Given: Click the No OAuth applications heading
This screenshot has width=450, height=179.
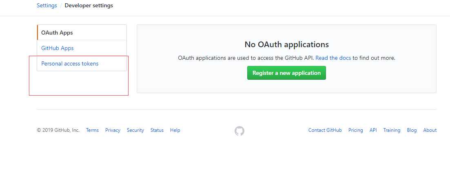Looking at the screenshot, I should coord(286,44).
